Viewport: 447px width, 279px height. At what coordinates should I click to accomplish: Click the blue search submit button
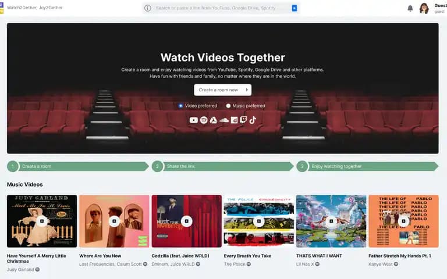tap(294, 8)
